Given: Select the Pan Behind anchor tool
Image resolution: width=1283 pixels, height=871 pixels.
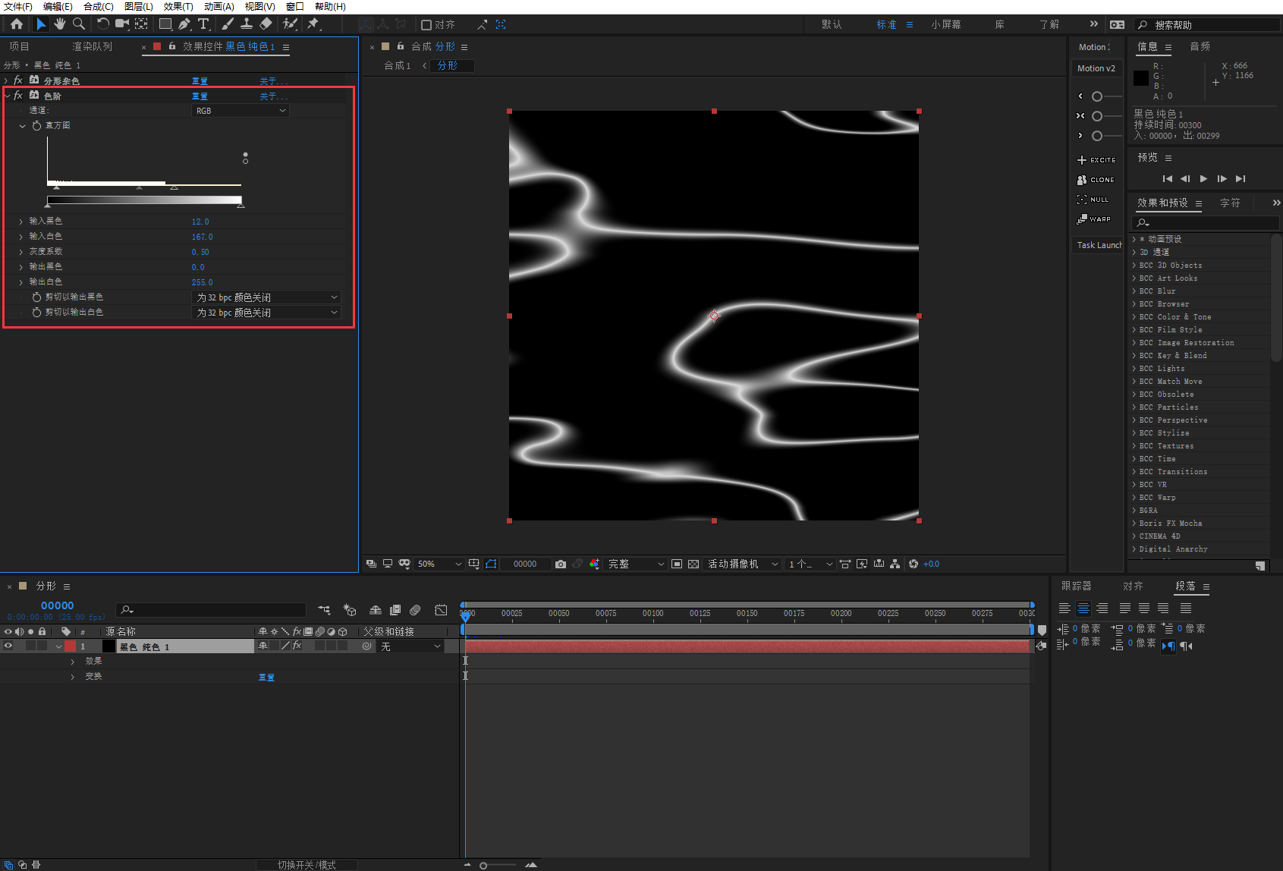Looking at the screenshot, I should [141, 24].
